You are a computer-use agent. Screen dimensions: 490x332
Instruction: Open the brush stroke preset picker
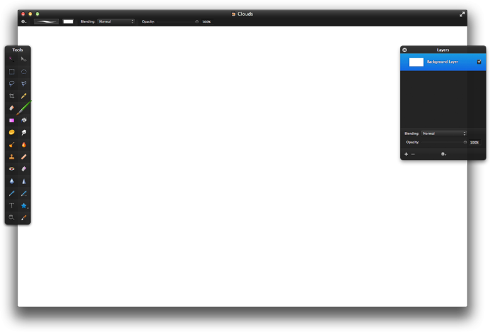(46, 21)
